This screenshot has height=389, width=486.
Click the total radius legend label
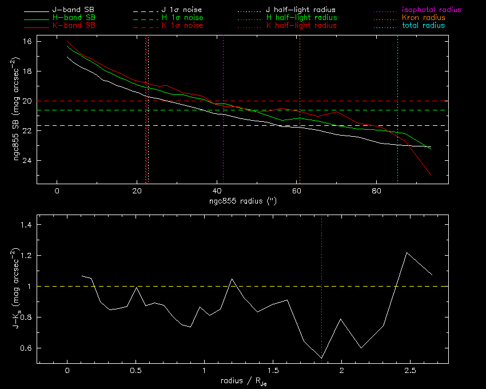click(423, 26)
